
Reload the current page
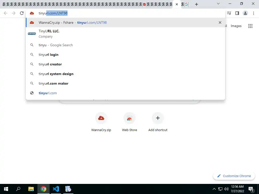[22, 13]
